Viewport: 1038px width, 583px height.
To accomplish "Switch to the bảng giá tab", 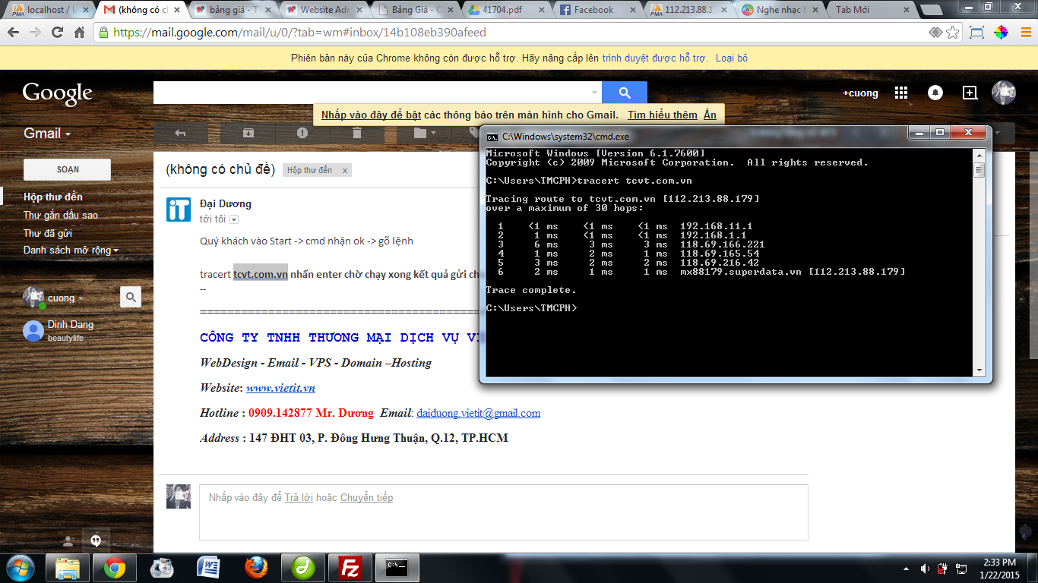I will (232, 10).
